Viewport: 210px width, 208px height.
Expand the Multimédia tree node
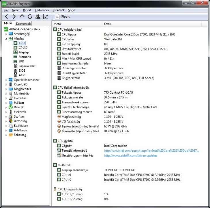(6, 94)
